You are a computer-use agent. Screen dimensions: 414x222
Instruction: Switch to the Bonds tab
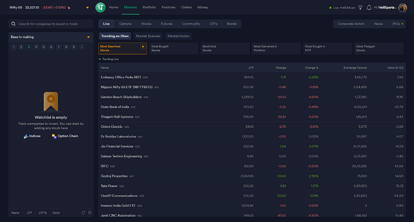point(232,24)
